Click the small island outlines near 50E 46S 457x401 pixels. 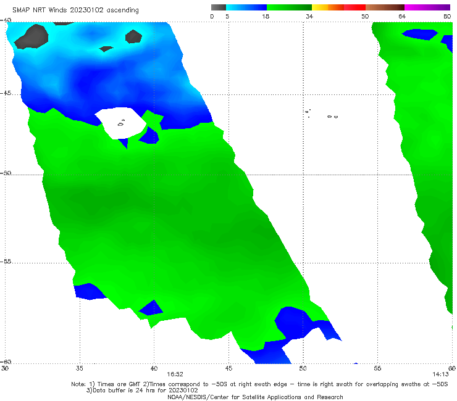point(322,114)
